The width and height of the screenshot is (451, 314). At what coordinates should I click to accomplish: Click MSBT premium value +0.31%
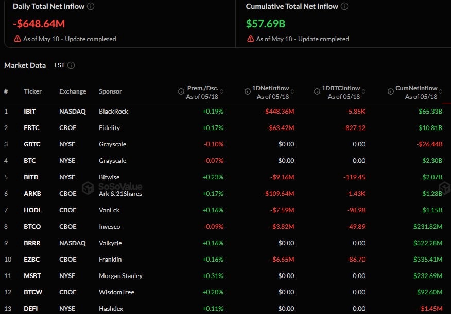coord(213,276)
